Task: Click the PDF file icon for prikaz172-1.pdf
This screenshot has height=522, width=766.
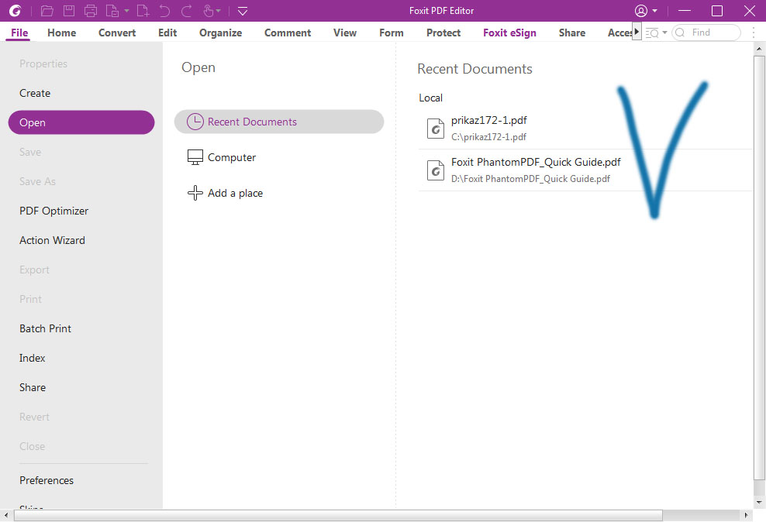Action: tap(435, 129)
